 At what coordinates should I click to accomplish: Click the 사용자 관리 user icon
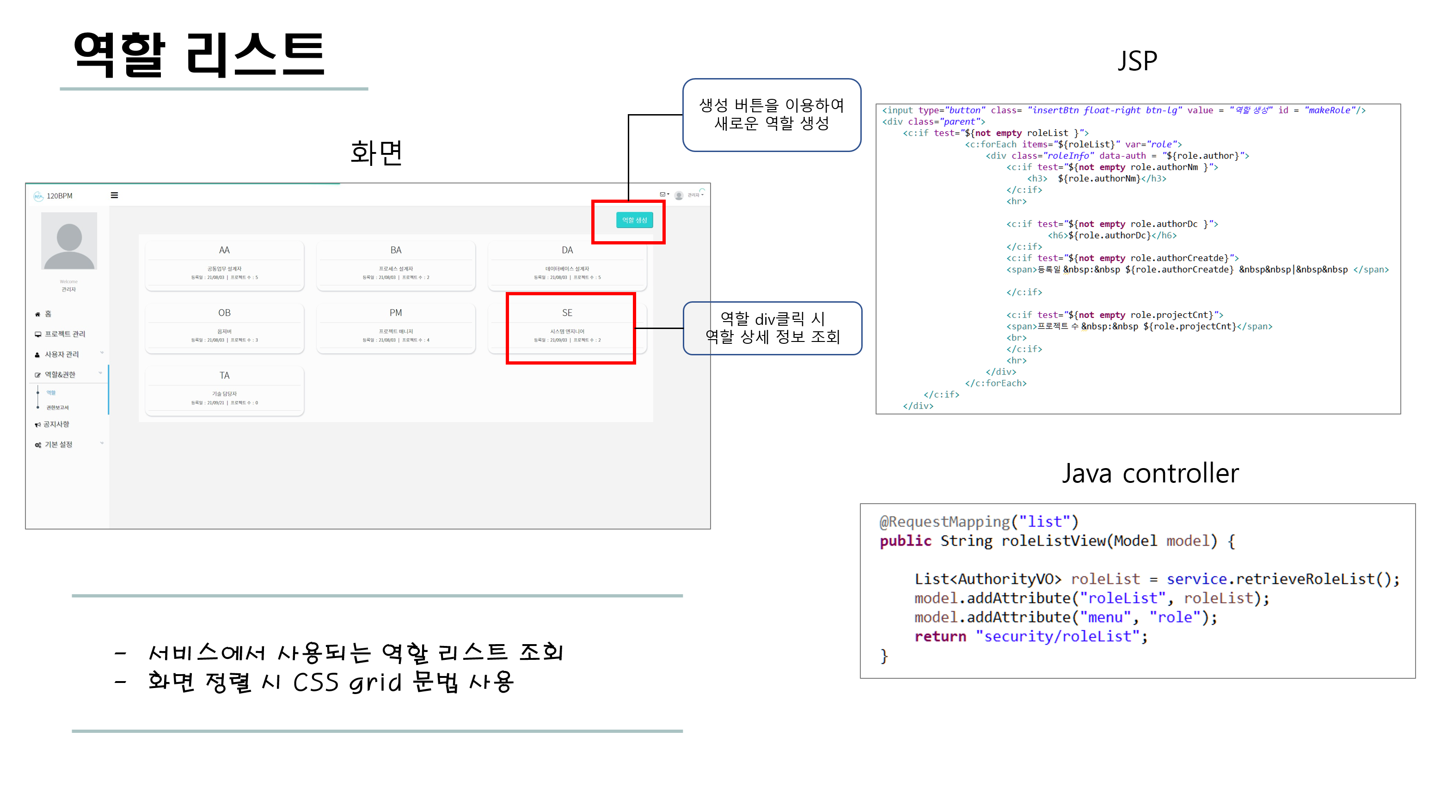coord(37,354)
